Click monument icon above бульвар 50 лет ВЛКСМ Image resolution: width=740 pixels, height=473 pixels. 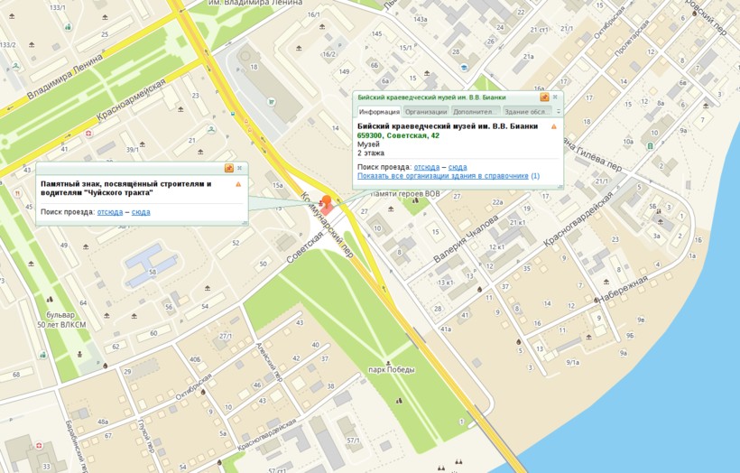click(50, 300)
